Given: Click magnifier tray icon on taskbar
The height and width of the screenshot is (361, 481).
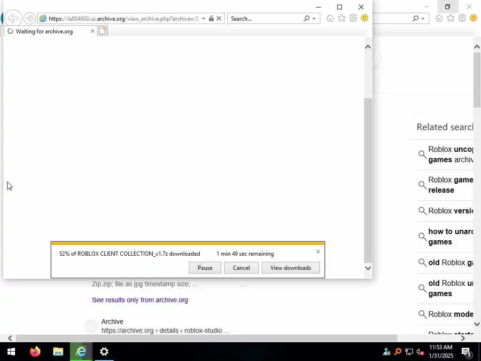Looking at the screenshot, I should pyautogui.click(x=398, y=352).
